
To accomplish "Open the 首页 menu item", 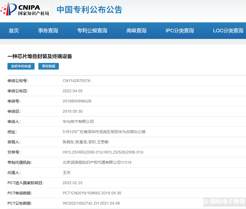I will point(14,31).
